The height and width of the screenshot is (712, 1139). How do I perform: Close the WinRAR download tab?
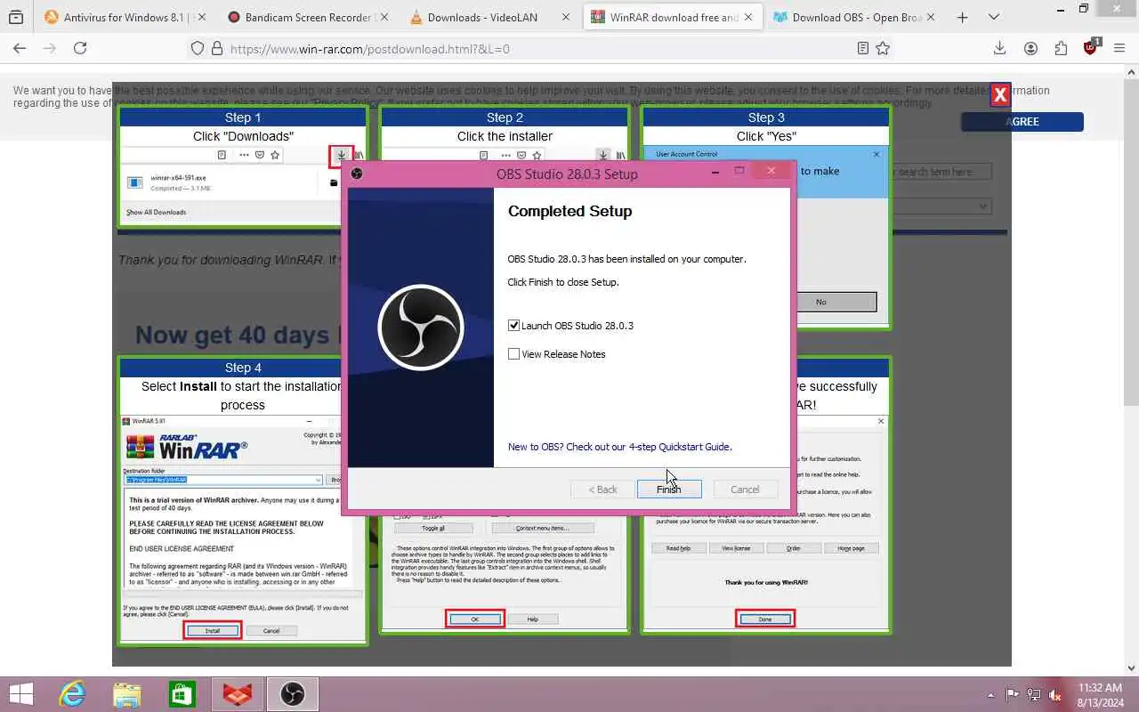748,17
